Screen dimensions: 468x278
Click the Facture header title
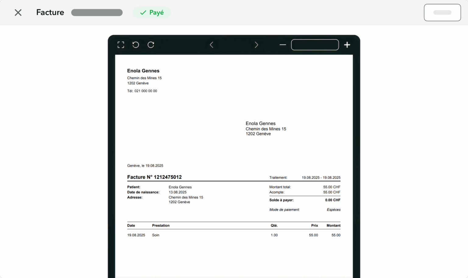tap(50, 12)
